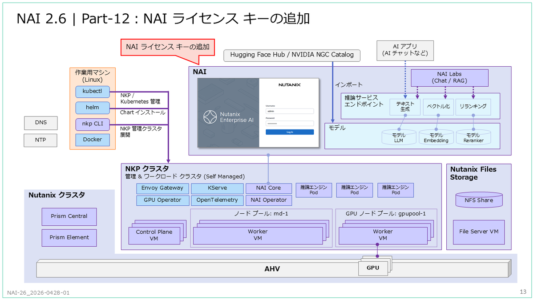534x300 pixels.
Task: Click the footer text NAI-26_2026-0428-01
Action: point(39,292)
